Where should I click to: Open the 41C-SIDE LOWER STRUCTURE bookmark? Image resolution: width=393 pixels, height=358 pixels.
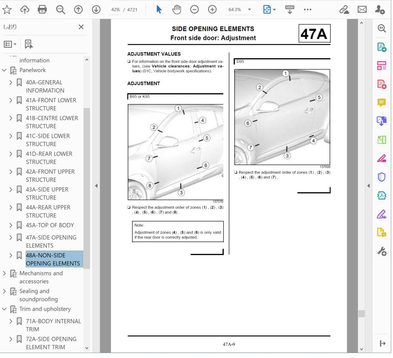[x=48, y=140]
